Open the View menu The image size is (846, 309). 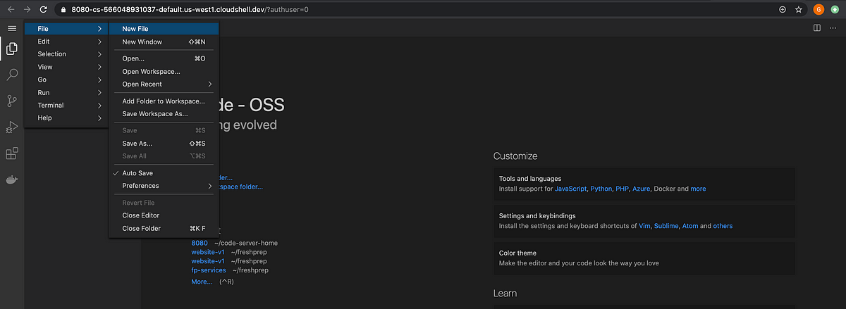[67, 67]
